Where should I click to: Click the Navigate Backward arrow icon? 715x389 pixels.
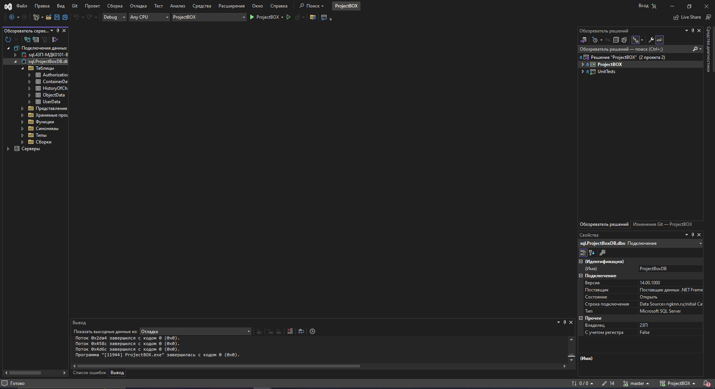[x=12, y=17]
